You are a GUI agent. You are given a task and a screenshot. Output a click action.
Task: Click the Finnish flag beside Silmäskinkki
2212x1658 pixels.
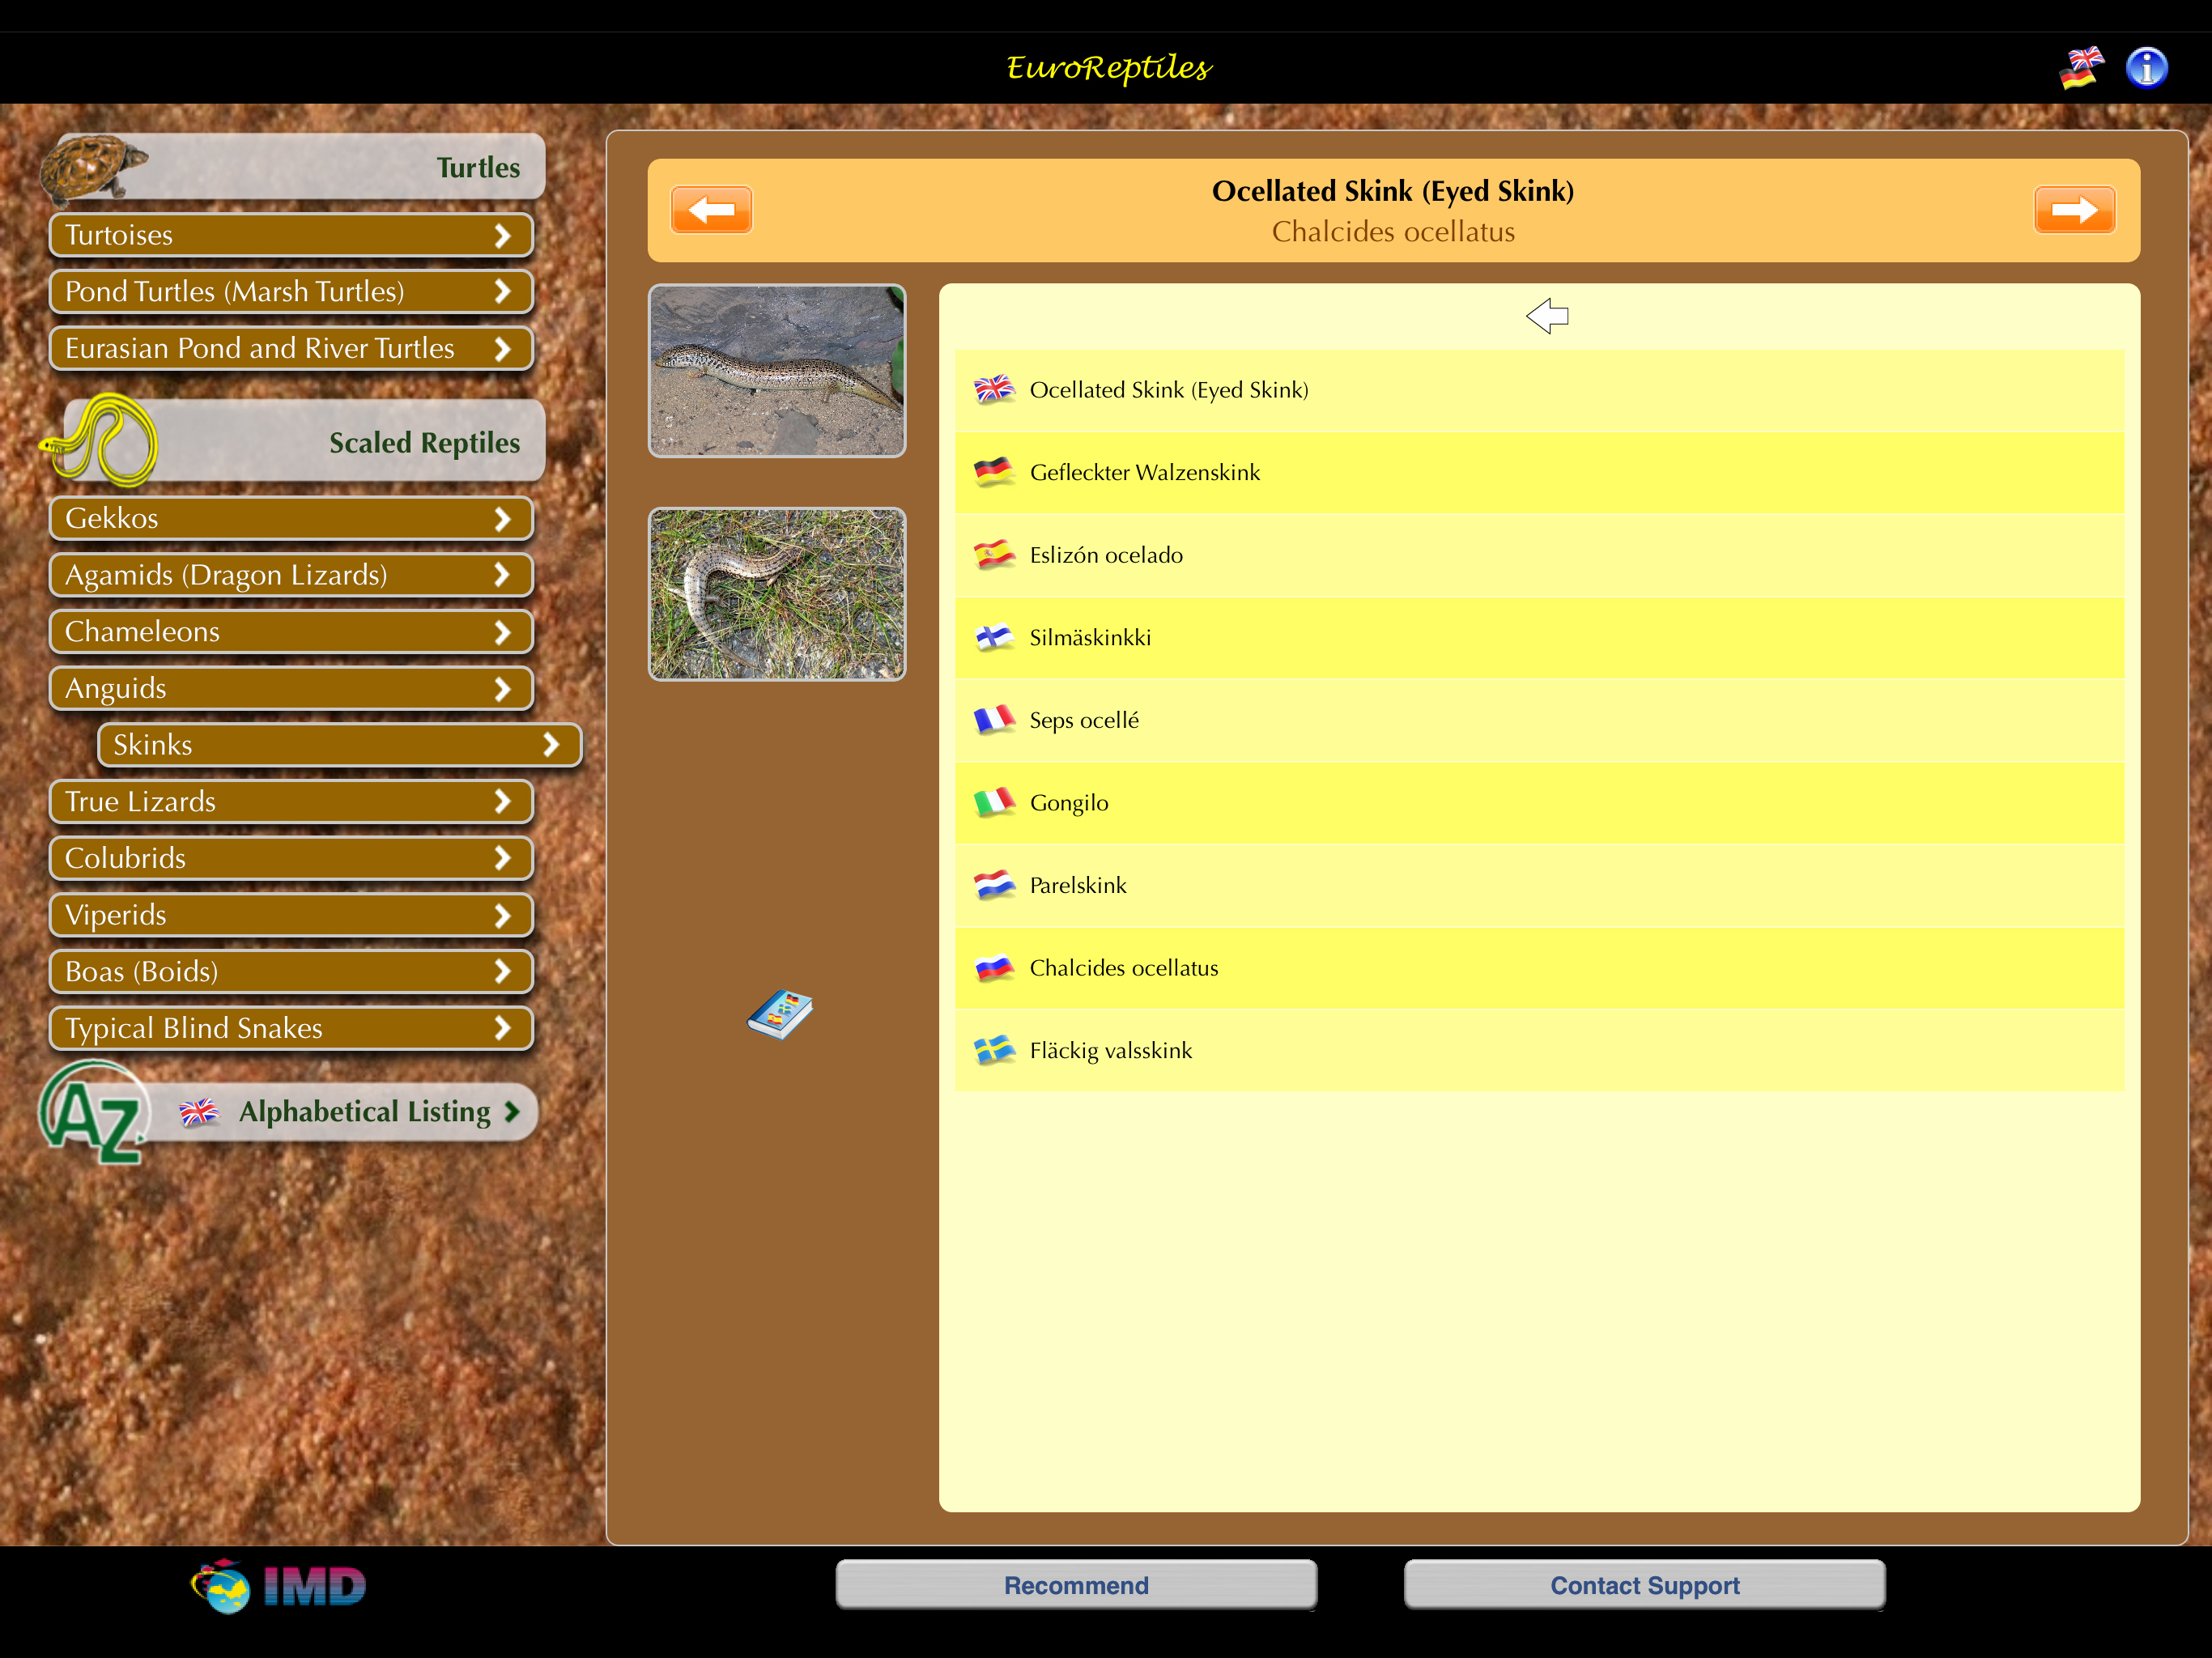994,637
